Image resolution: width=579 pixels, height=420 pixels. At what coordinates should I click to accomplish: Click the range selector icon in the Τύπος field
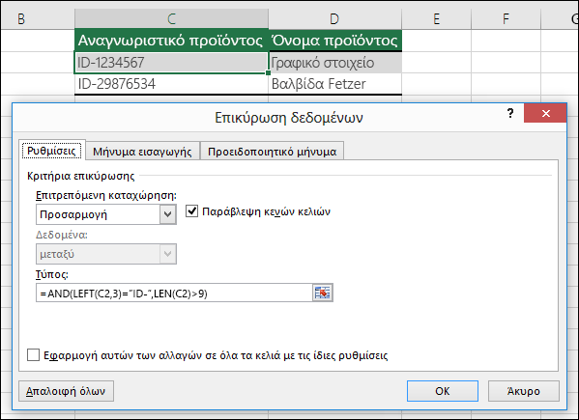(x=322, y=294)
